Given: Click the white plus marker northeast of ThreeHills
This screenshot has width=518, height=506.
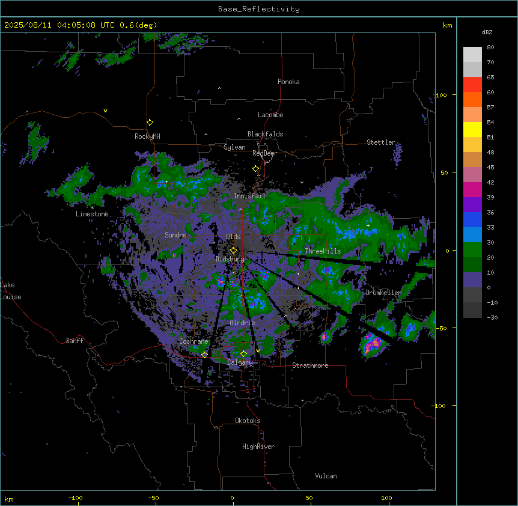Looking at the screenshot, I should click(368, 225).
